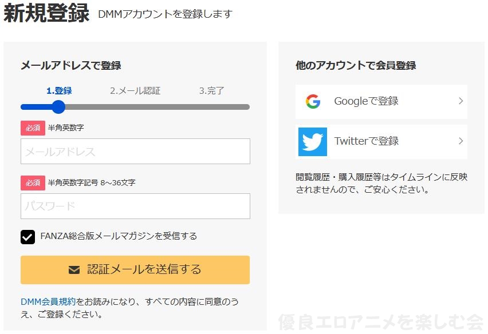488x334 pixels.
Task: Click the Twitter bird icon
Action: (313, 142)
